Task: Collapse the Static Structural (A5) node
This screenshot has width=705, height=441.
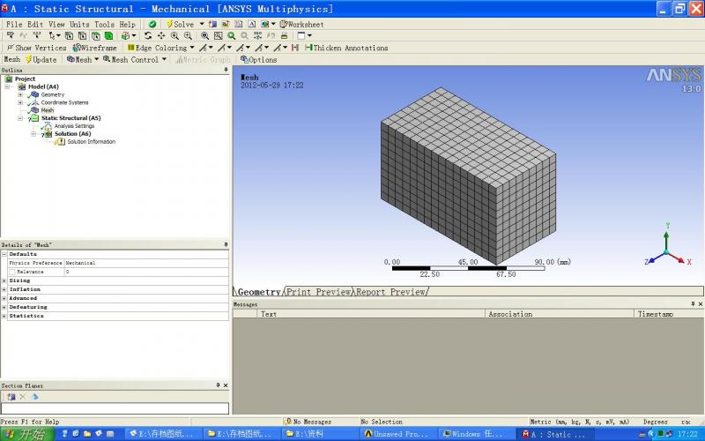Action: (20, 118)
